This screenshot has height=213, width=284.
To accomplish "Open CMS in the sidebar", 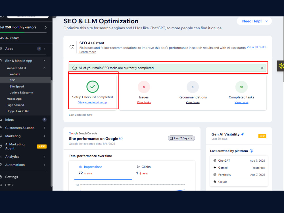I will [x=9, y=185].
